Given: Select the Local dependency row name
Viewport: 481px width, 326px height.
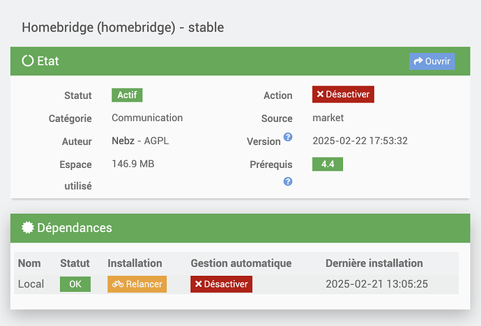Looking at the screenshot, I should pos(31,284).
